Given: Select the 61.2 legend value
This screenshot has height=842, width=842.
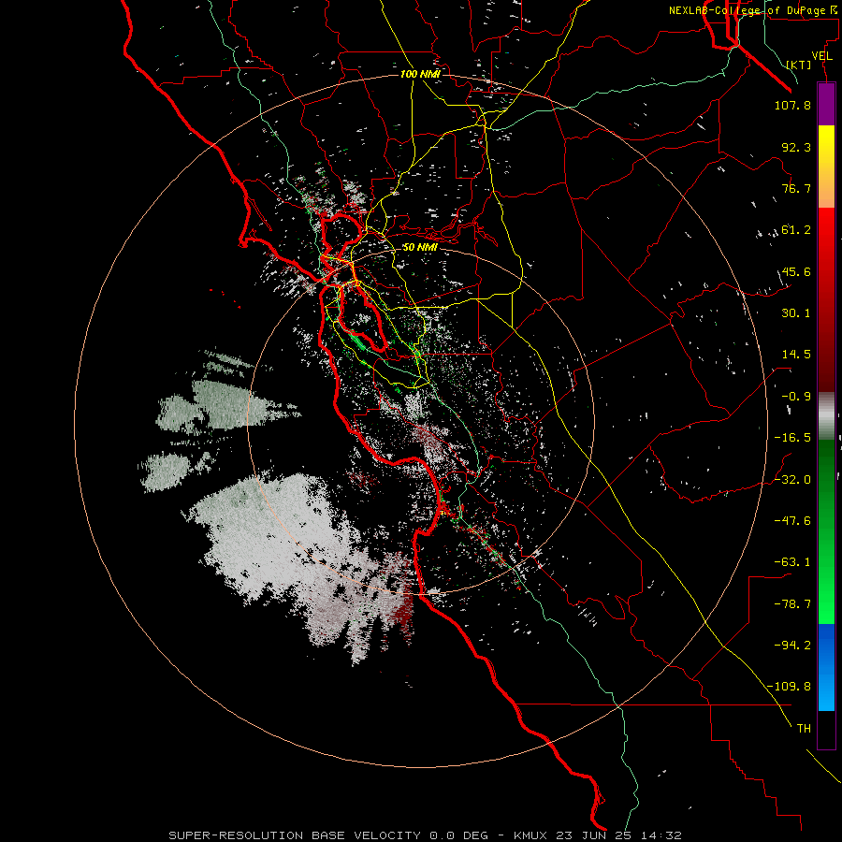Looking at the screenshot, I should coord(796,230).
